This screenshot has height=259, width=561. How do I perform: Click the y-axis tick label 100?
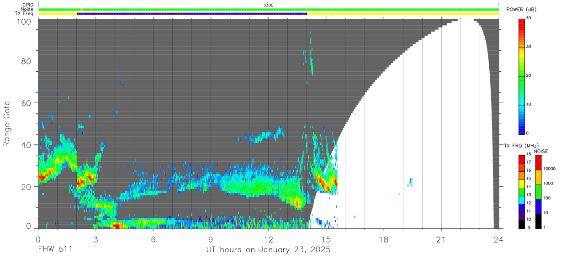click(25, 21)
